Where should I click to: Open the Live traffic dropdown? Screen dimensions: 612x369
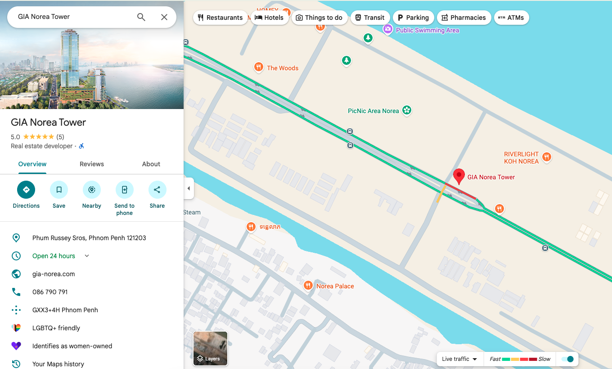[459, 359]
